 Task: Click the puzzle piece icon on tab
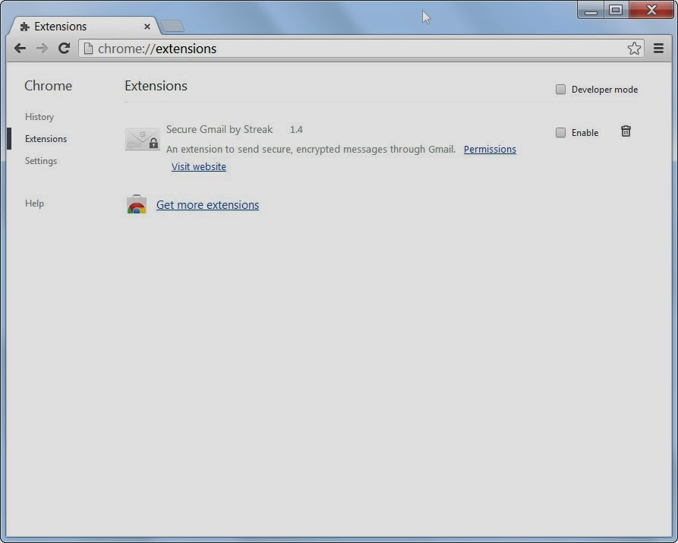24,27
